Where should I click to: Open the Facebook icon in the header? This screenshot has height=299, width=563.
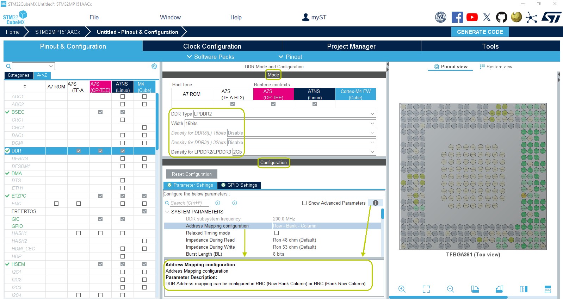pyautogui.click(x=457, y=17)
